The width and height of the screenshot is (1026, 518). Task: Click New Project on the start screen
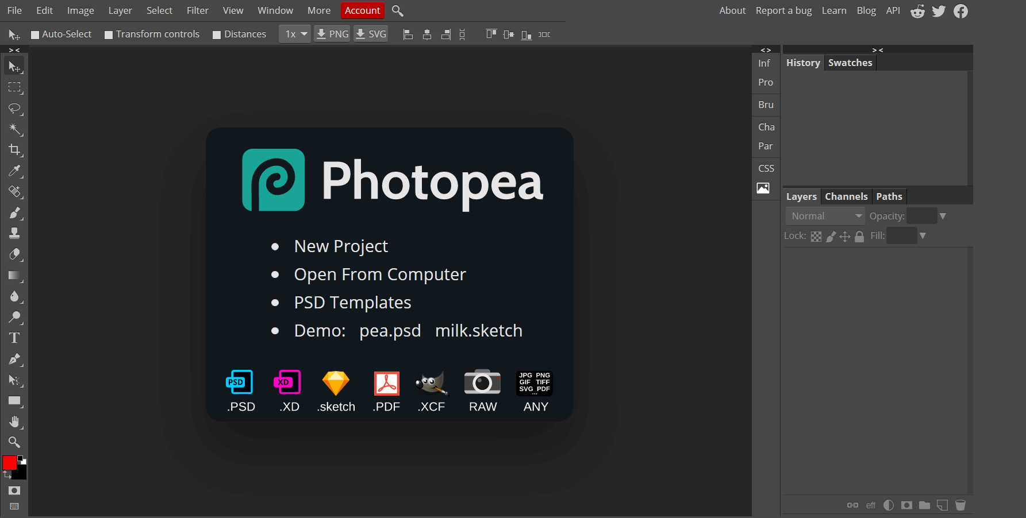(x=341, y=246)
